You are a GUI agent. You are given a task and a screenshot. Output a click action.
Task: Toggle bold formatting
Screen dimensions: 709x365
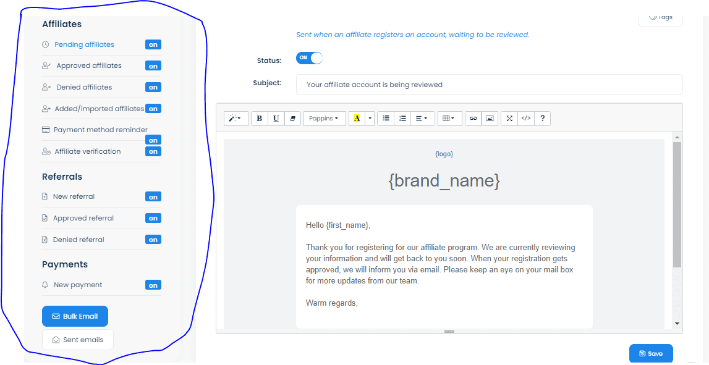pos(260,119)
